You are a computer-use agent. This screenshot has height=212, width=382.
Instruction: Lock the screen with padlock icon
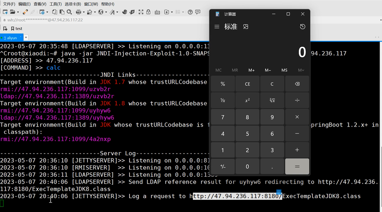[x=148, y=12]
